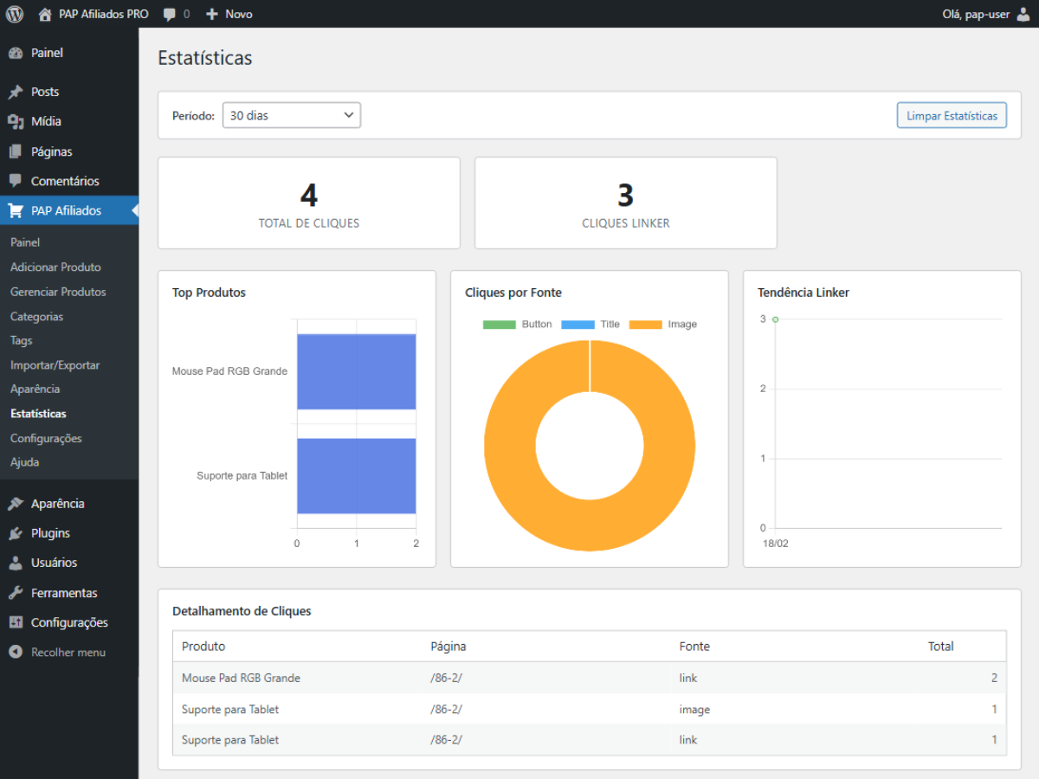Click the Usuários people icon
Screen dimensions: 1039x779
pyautogui.click(x=17, y=563)
